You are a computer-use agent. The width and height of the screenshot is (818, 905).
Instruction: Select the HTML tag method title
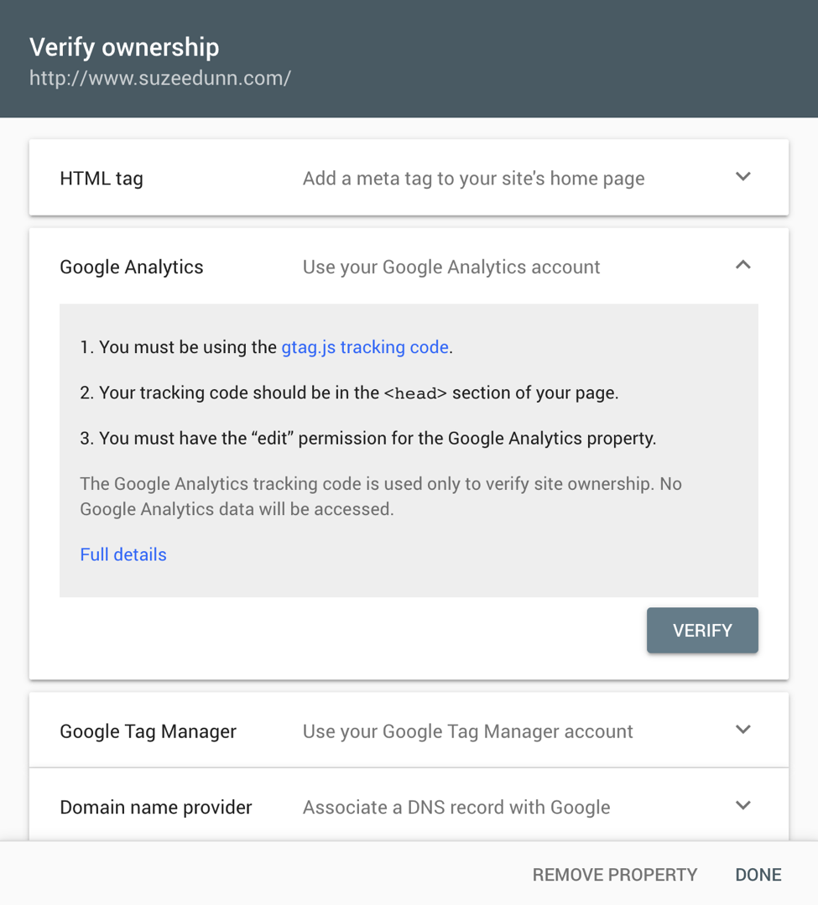point(102,179)
